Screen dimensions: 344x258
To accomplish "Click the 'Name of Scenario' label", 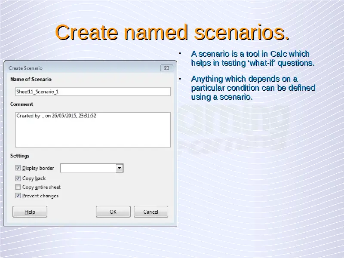I will tap(31, 79).
